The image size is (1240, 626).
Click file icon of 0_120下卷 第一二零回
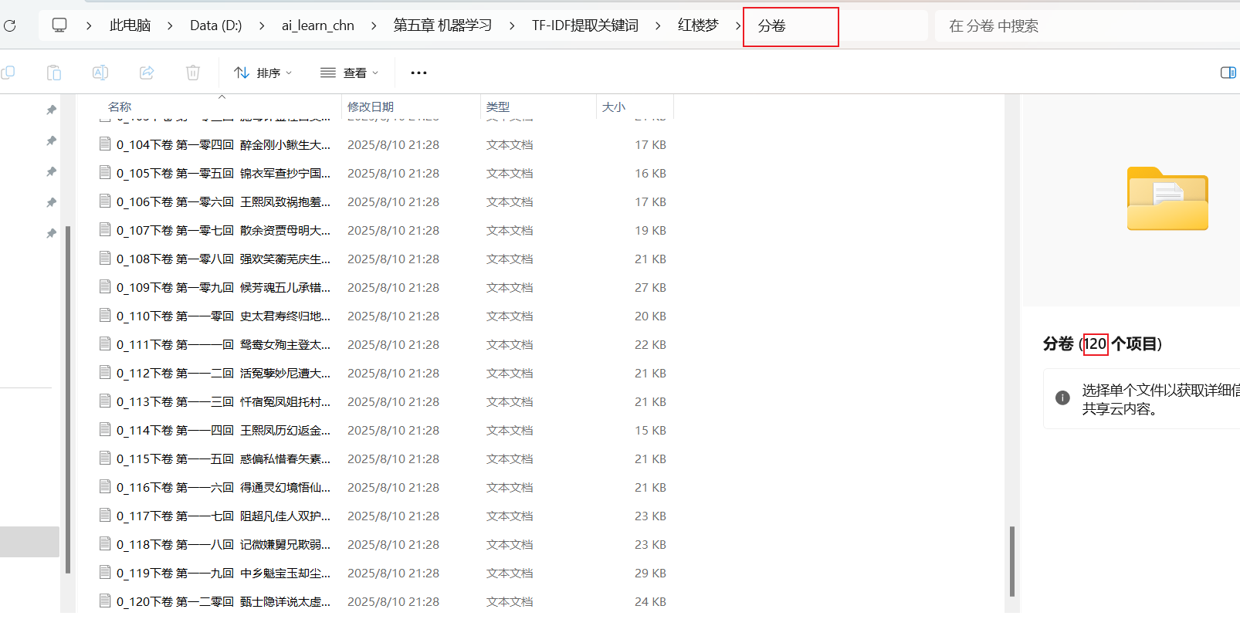click(105, 601)
